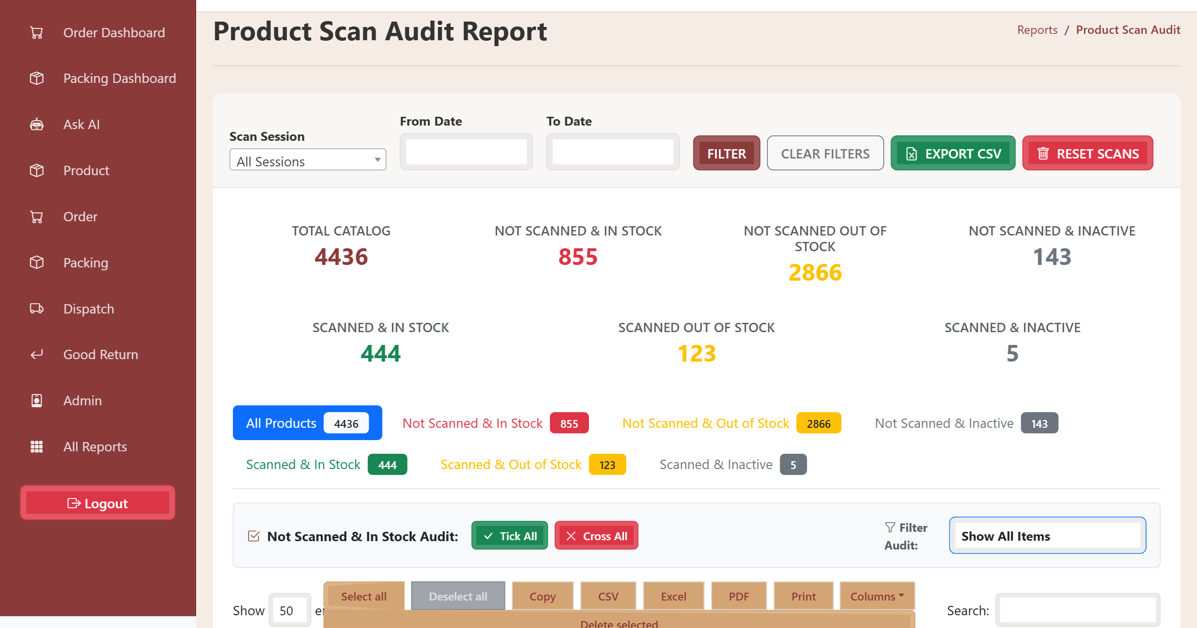Screen dimensions: 1197x628
Task: Switch to Scanned & In Stock tab
Action: tap(326, 464)
